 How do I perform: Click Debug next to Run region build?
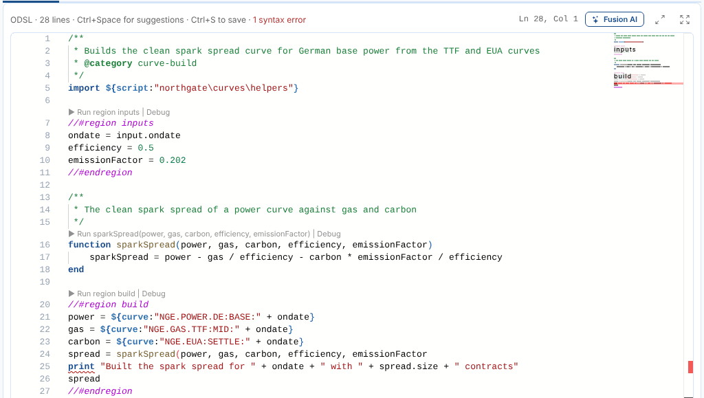[153, 294]
